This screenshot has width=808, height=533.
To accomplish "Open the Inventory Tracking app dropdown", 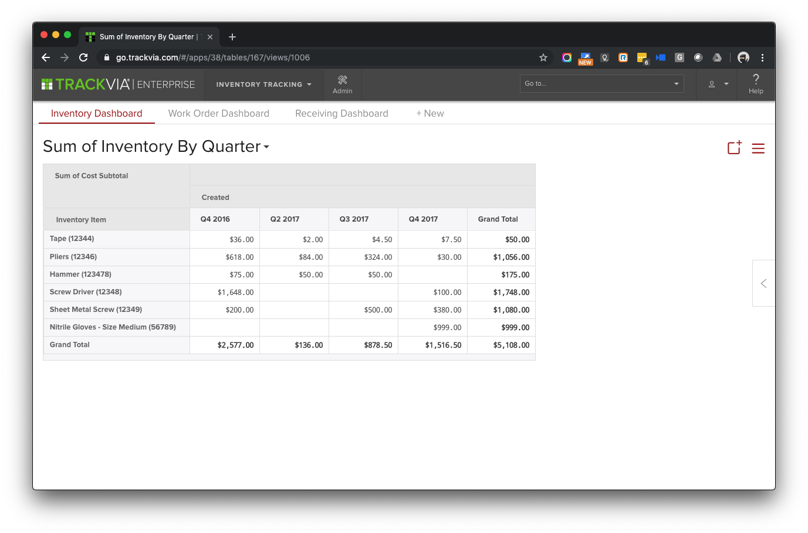I will click(263, 84).
